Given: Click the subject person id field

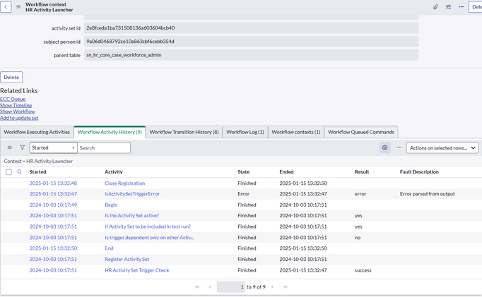Looking at the screenshot, I should tap(251, 42).
